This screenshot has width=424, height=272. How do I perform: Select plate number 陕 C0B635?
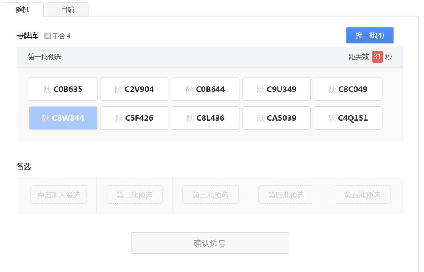(63, 89)
